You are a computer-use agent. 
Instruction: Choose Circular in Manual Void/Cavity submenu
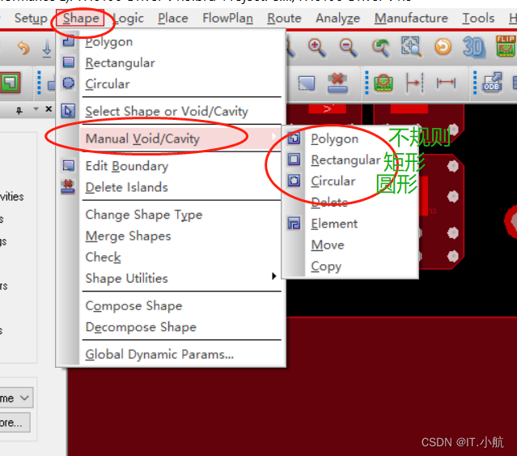(351, 181)
